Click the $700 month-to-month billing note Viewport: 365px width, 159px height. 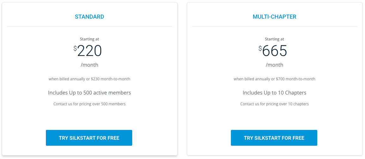(275, 79)
